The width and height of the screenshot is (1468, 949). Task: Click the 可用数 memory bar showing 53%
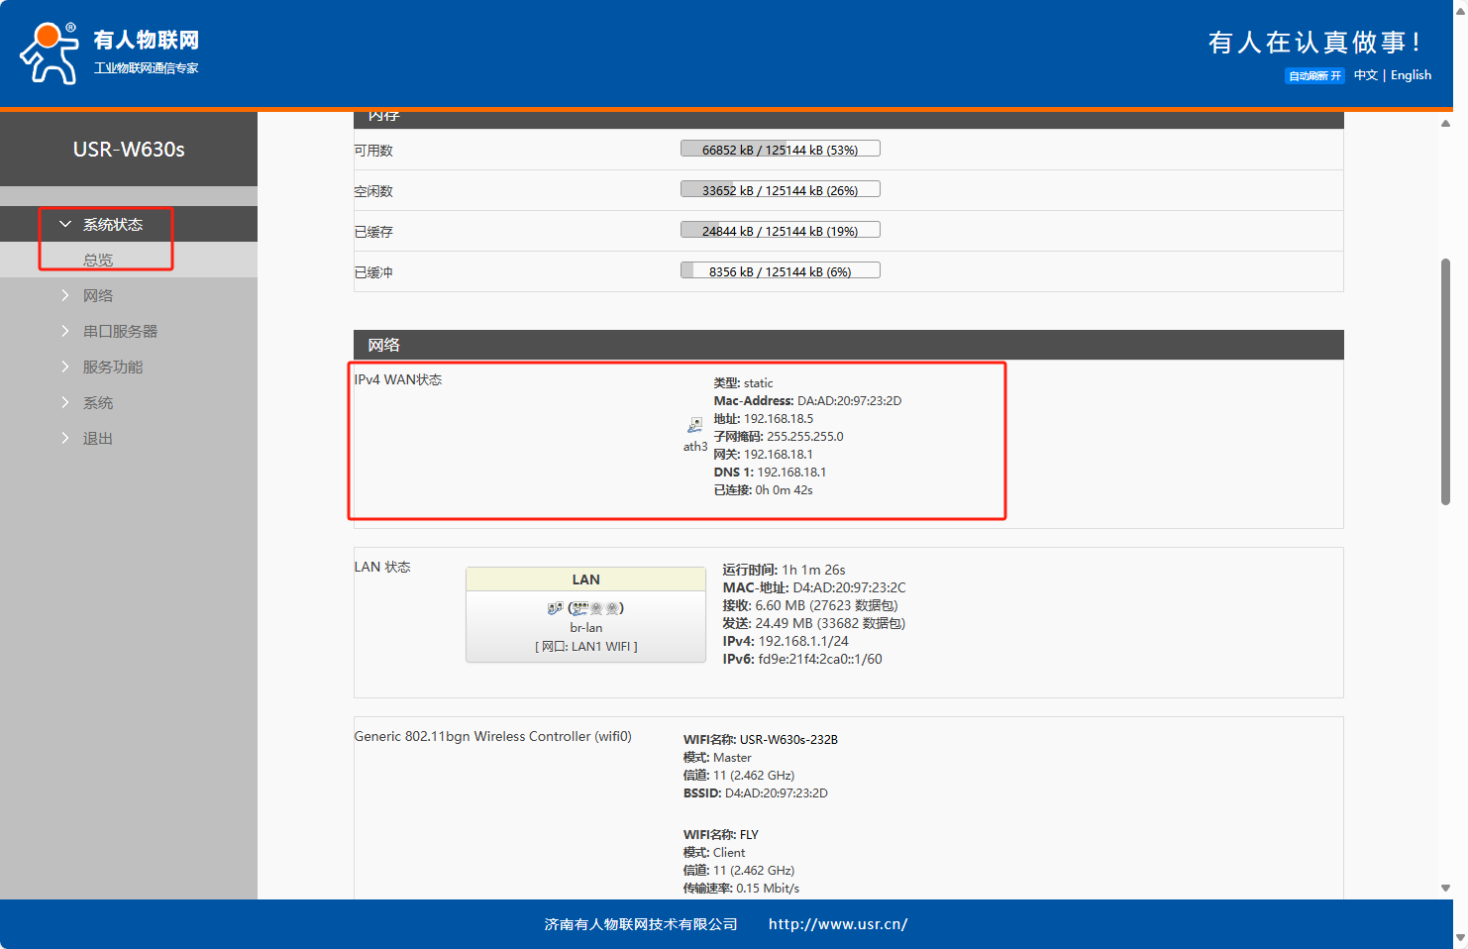coord(780,150)
